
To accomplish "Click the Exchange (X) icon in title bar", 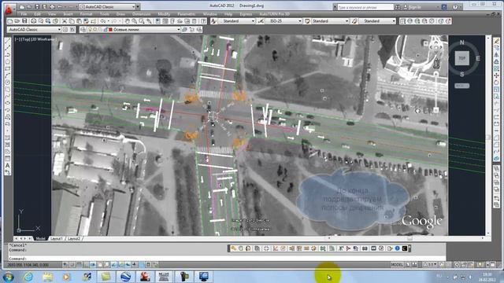I will pos(444,7).
